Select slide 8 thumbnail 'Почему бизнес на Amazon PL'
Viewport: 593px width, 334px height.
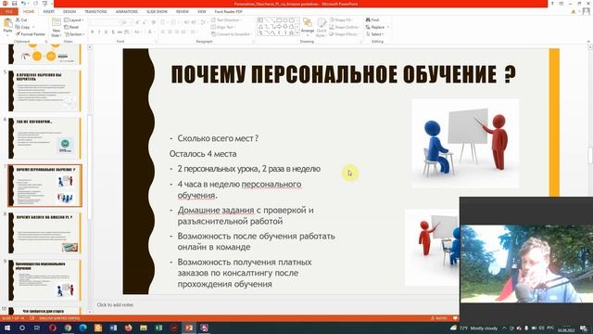point(45,233)
